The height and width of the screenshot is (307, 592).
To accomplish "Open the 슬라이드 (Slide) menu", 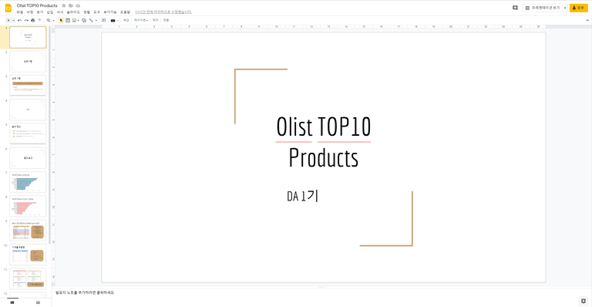I will pyautogui.click(x=73, y=12).
